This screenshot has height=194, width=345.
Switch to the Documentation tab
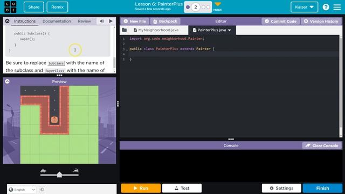57,21
